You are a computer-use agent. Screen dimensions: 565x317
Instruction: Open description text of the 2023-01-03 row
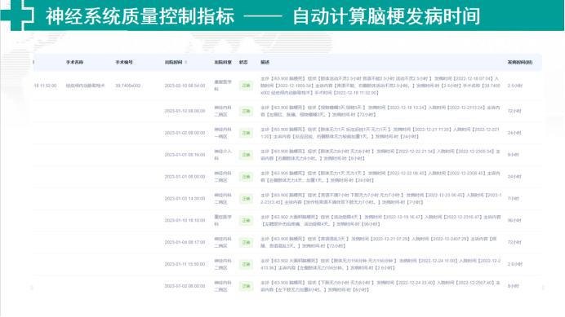380,198
